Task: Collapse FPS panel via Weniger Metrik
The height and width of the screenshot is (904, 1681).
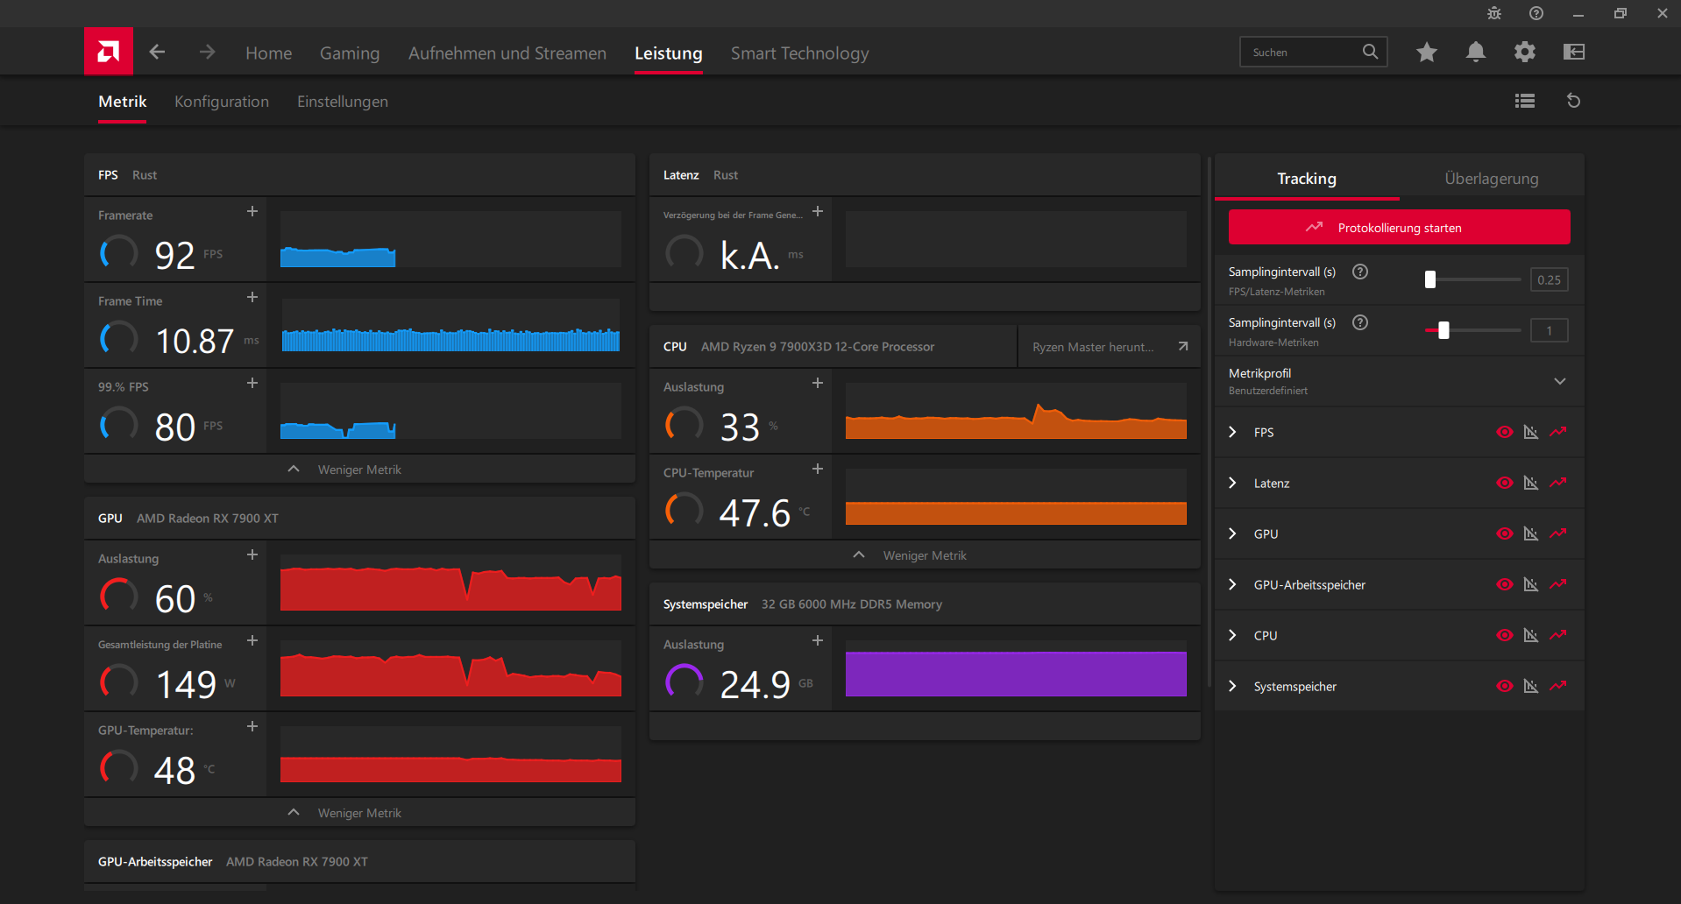Action: coord(359,470)
